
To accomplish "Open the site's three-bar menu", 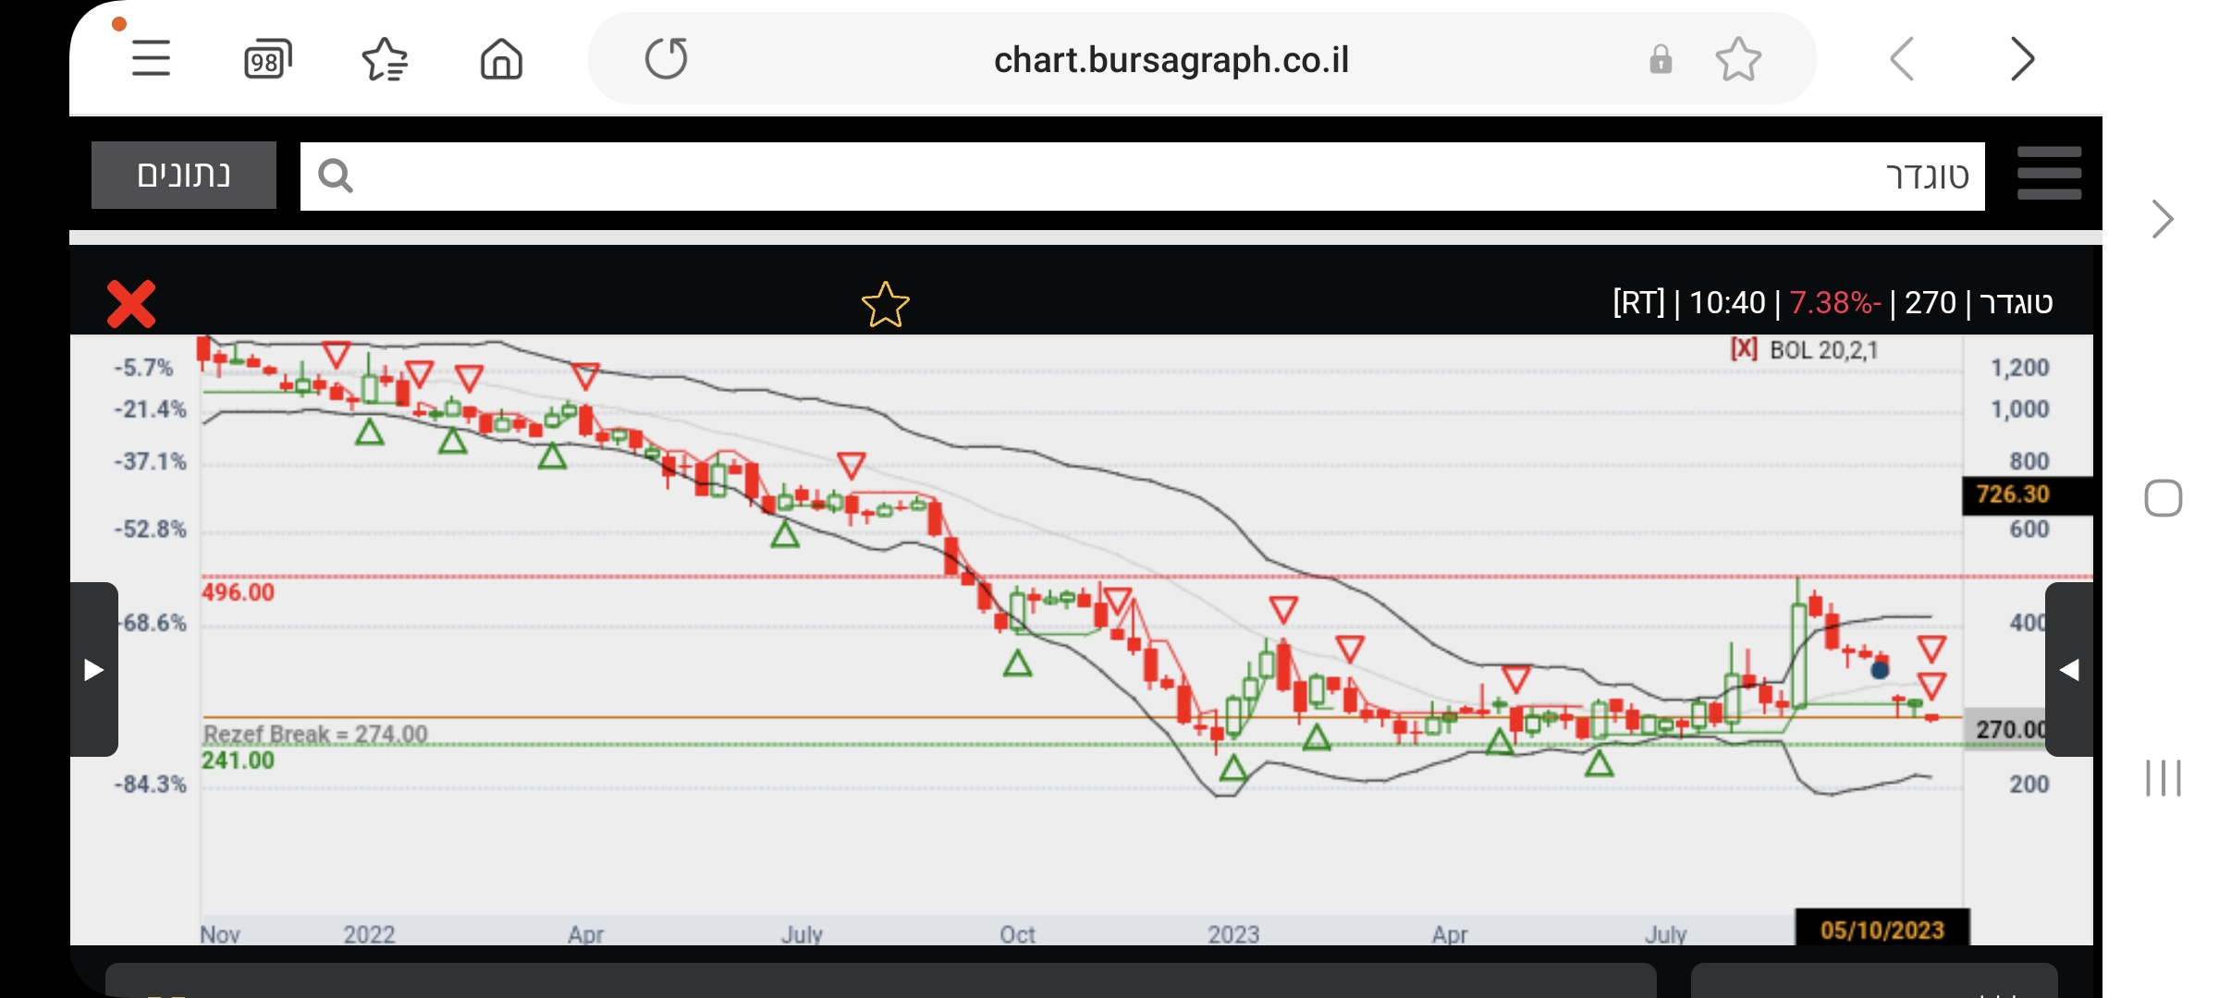I will pyautogui.click(x=2049, y=174).
